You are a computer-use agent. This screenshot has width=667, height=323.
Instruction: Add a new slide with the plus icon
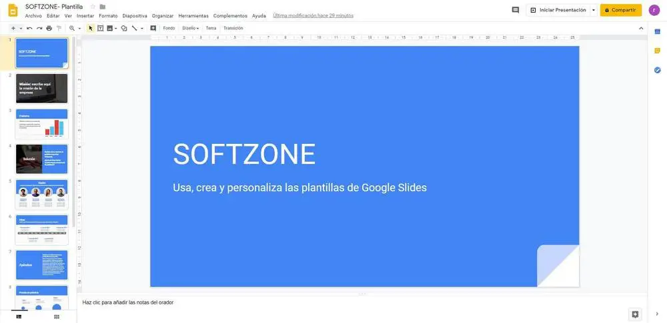(x=13, y=28)
